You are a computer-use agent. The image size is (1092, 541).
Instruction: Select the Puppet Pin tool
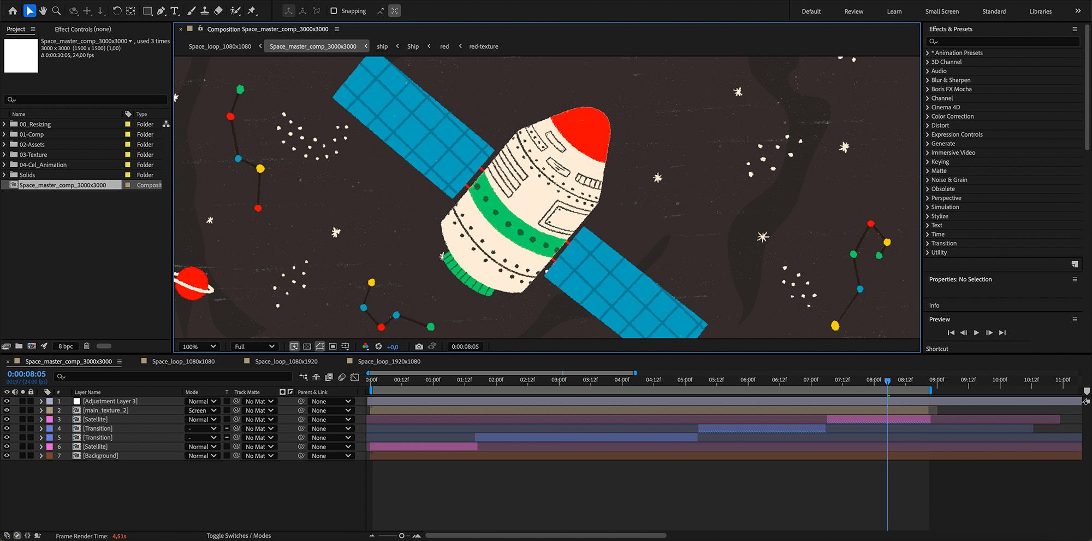(x=252, y=11)
